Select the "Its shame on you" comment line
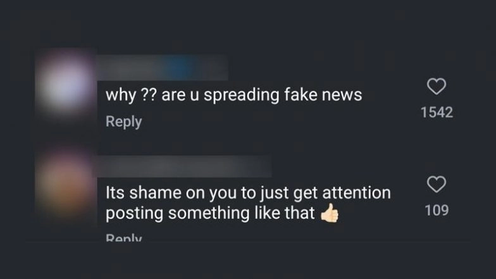 248,193
